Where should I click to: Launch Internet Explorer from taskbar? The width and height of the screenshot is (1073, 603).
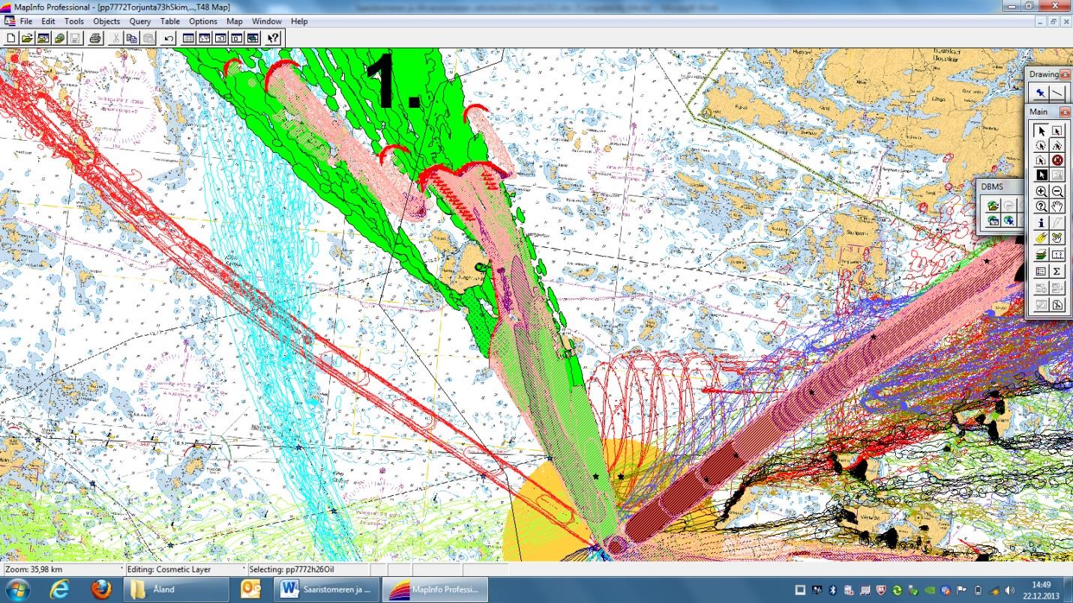(x=60, y=590)
